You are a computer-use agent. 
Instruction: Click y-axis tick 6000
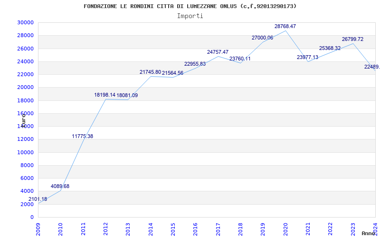click(27, 178)
